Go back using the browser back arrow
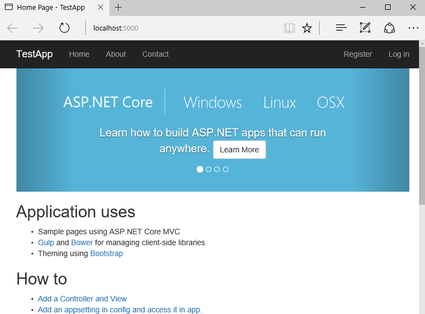 click(x=13, y=28)
